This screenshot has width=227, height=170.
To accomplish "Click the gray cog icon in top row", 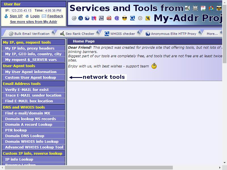I will point(195,8).
